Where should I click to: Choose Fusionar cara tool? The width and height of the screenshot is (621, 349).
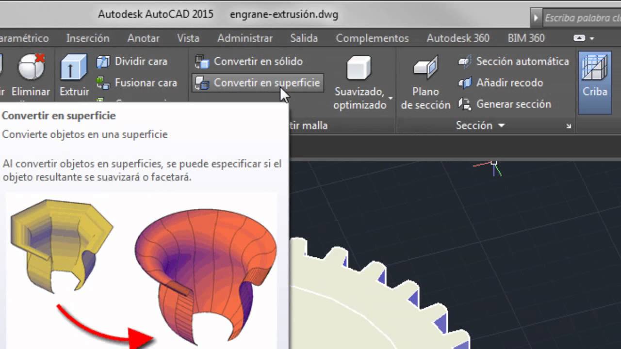pos(137,83)
